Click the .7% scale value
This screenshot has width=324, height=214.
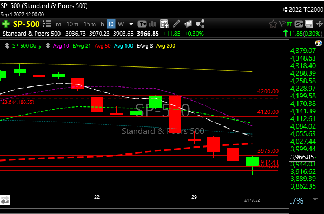pyautogui.click(x=296, y=201)
